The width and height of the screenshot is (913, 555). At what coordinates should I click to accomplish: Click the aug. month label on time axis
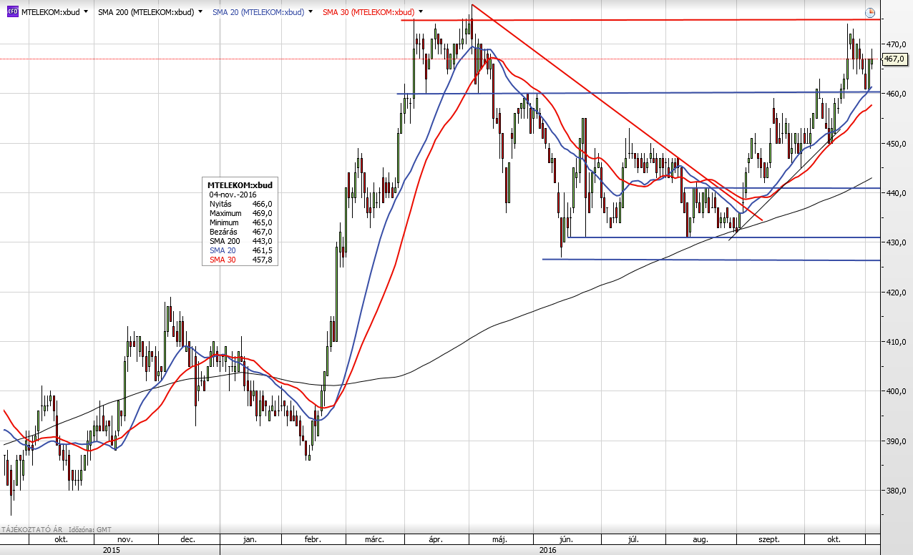coord(700,539)
